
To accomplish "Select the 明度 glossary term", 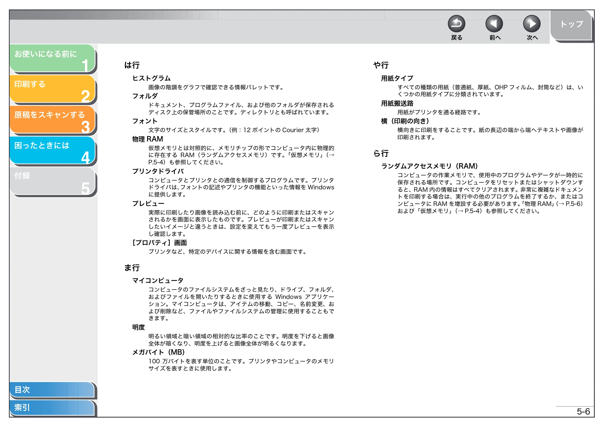I will [139, 327].
